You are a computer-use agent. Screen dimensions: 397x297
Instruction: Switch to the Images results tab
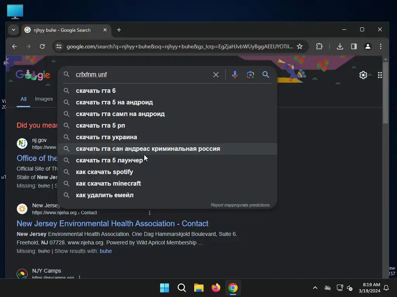pyautogui.click(x=44, y=99)
